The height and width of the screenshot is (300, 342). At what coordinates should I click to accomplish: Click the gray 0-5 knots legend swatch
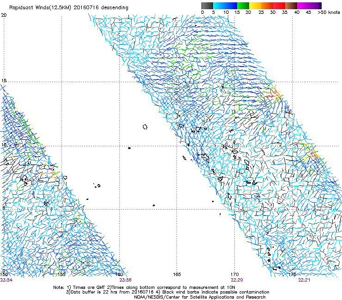(207, 6)
